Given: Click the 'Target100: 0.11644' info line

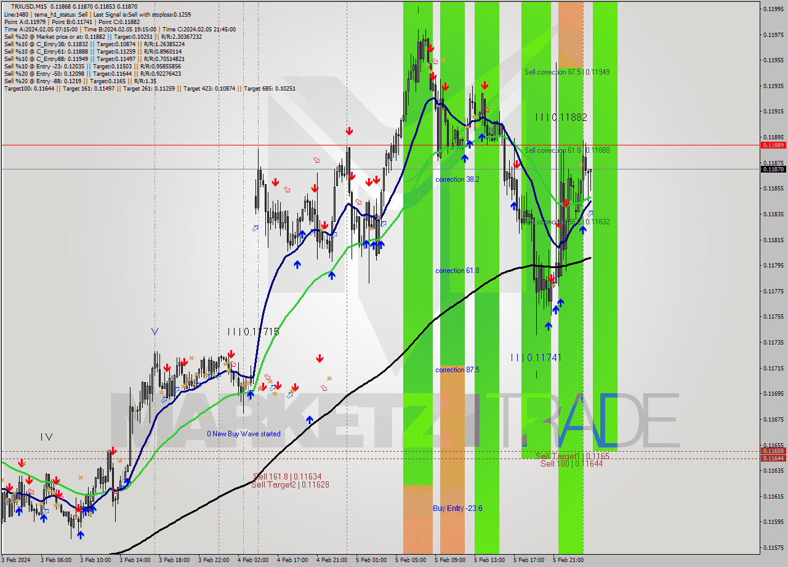Looking at the screenshot, I should 150,89.
